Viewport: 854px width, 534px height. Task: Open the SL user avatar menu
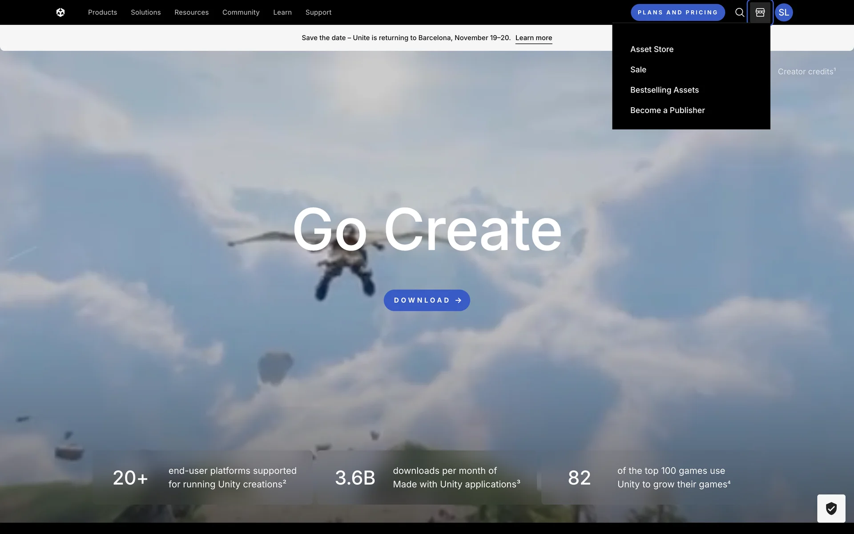click(x=784, y=12)
